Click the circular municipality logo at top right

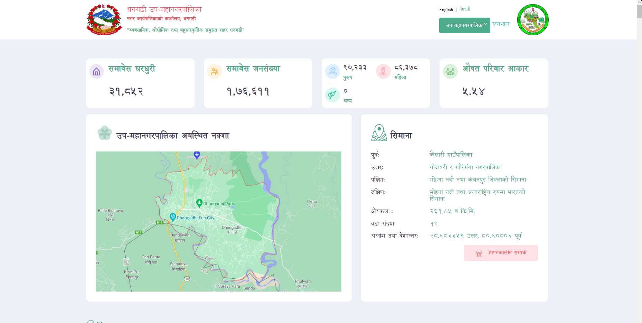[x=532, y=20]
